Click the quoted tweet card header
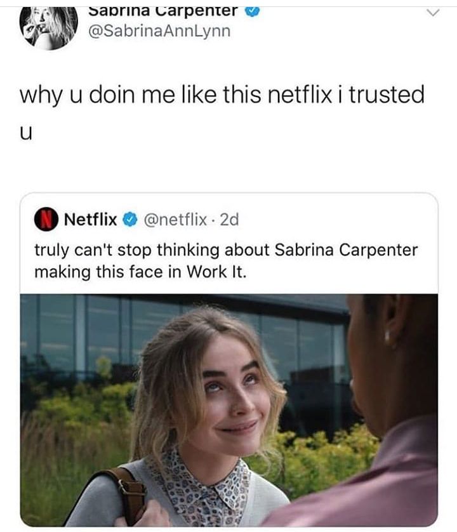 point(136,220)
